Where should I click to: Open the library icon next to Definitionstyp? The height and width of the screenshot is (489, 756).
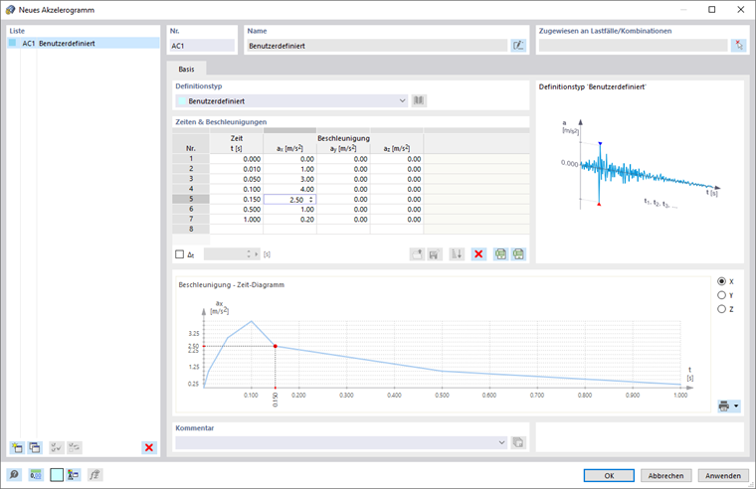(419, 100)
